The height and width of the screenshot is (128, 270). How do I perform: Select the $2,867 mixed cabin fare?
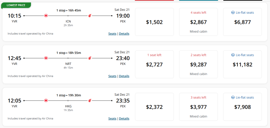point(198,22)
